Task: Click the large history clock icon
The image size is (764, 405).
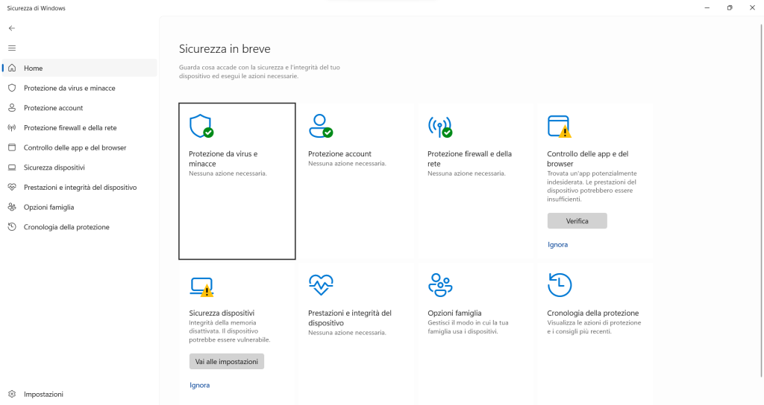Action: [x=560, y=285]
